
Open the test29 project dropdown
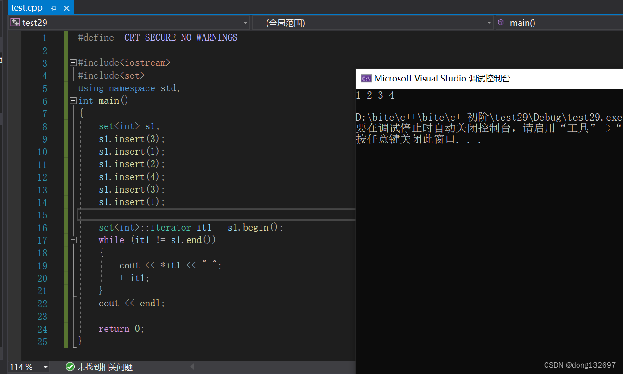coord(246,23)
